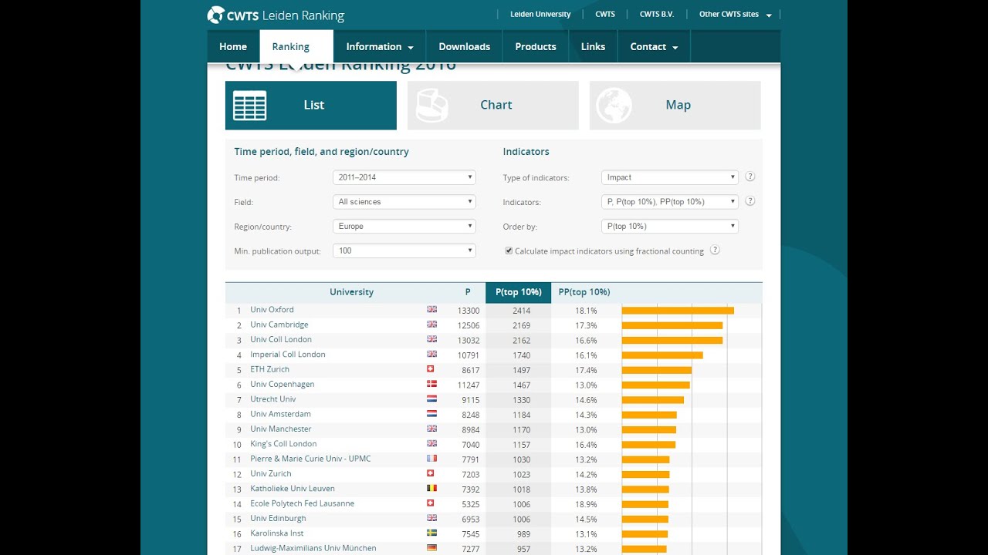The height and width of the screenshot is (555, 988).
Task: Click PP(top 10%) value 18.9%
Action: click(586, 504)
